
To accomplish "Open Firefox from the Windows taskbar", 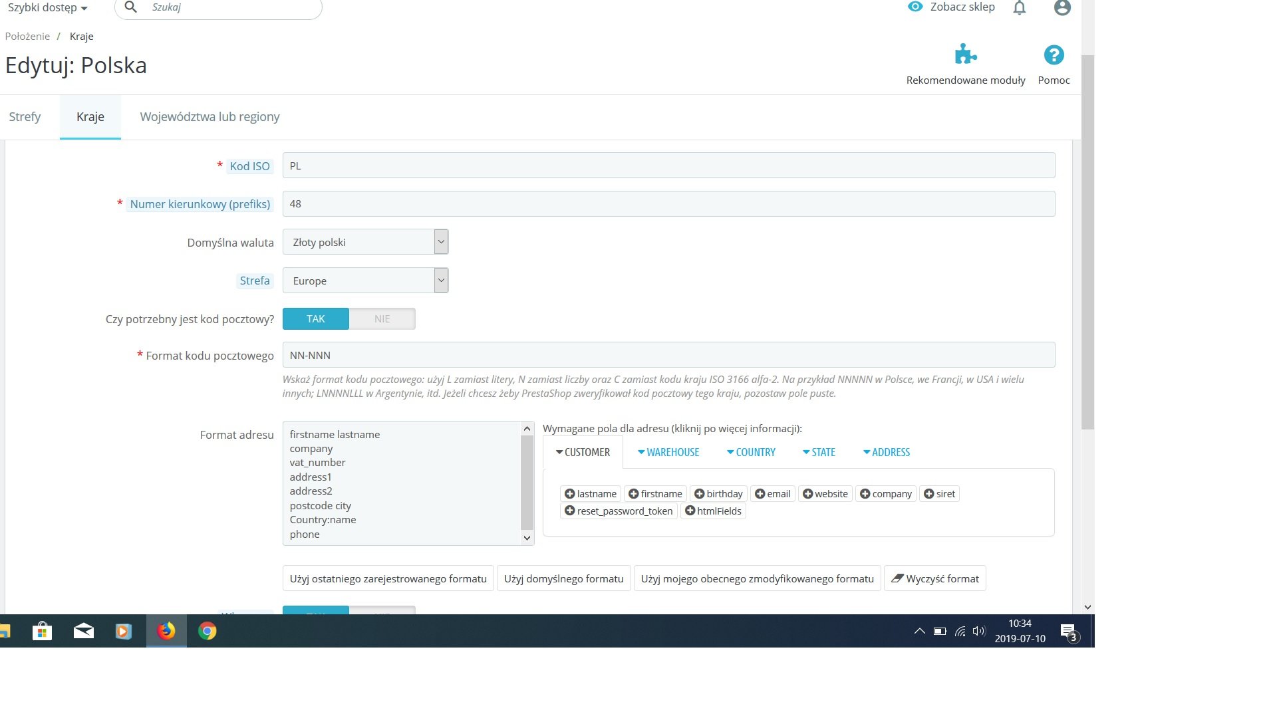I will 166,631.
